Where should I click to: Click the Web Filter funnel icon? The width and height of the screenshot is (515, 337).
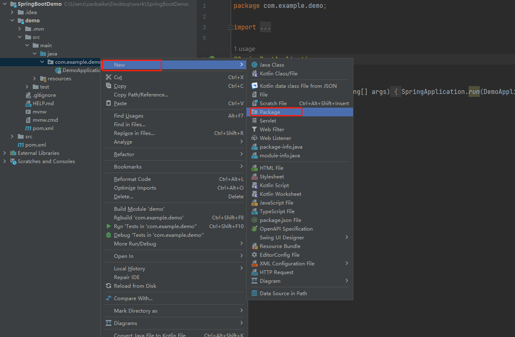pos(254,130)
